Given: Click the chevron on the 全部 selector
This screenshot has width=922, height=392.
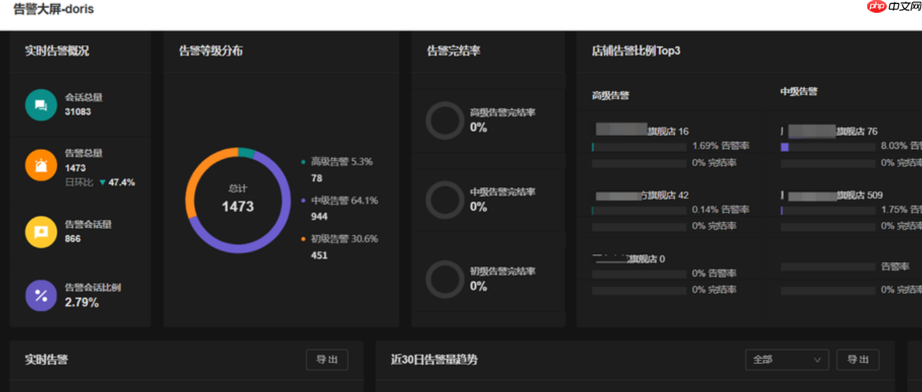Looking at the screenshot, I should [x=818, y=360].
